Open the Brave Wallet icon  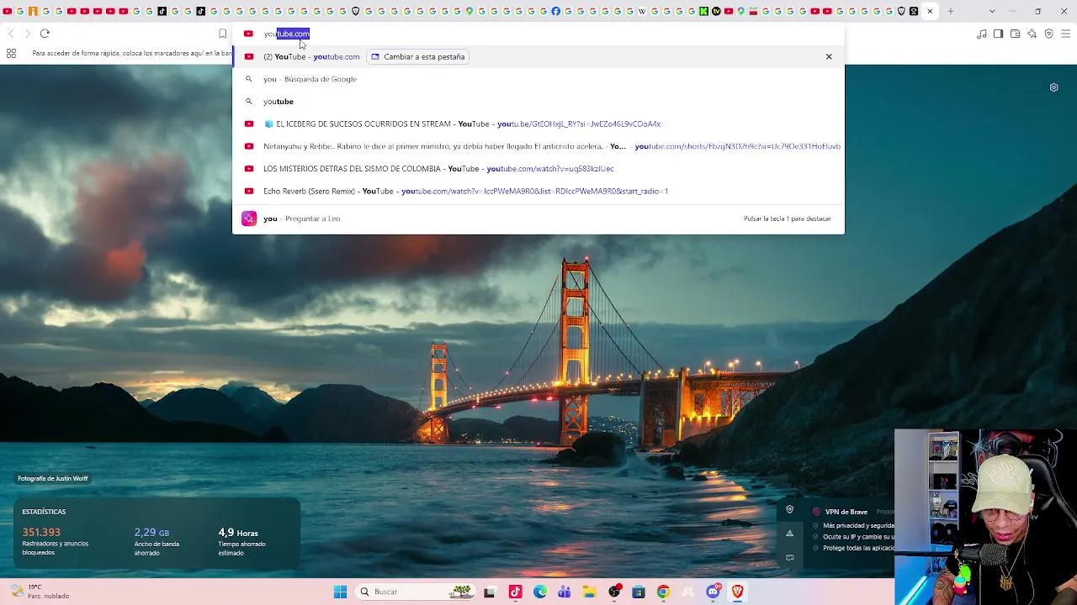[x=1015, y=34]
